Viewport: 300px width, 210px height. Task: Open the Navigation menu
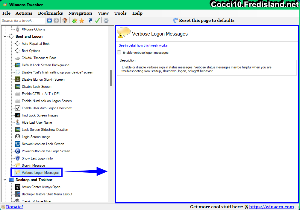pyautogui.click(x=80, y=13)
